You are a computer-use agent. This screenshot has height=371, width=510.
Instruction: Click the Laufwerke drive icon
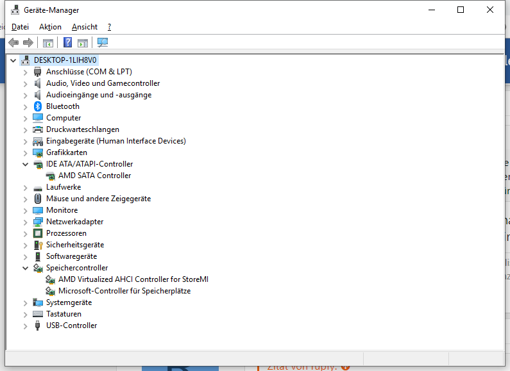click(x=38, y=188)
